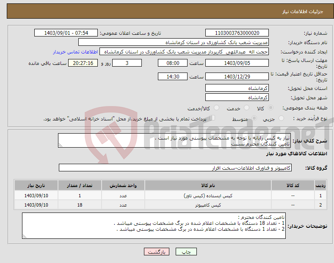Click the delivery province field کرمانشاه
The image size is (334, 263).
click(x=237, y=88)
